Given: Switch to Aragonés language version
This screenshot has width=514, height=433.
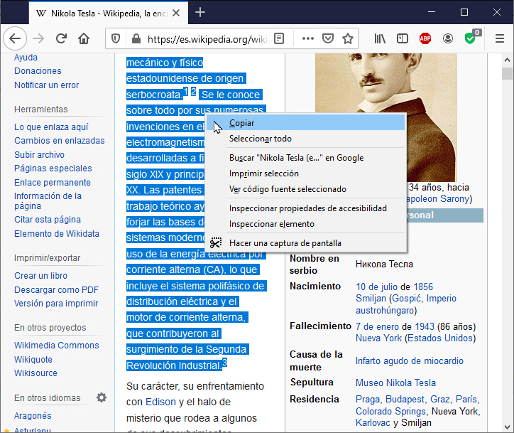Looking at the screenshot, I should pyautogui.click(x=33, y=416).
